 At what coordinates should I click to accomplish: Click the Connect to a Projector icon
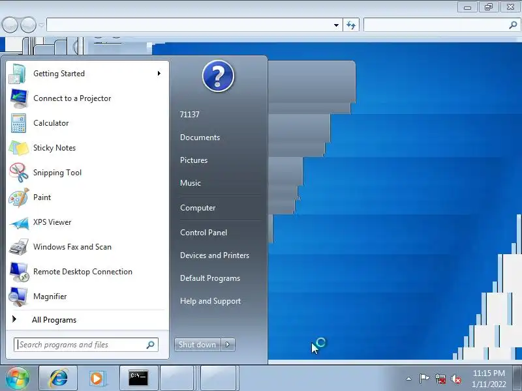pyautogui.click(x=19, y=98)
